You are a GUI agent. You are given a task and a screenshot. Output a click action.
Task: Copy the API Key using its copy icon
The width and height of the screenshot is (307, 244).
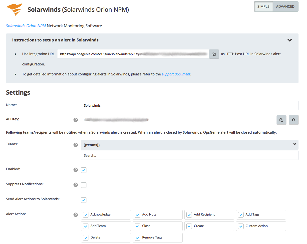tap(281, 120)
